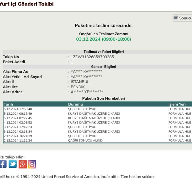Open the Google Plus icon

tap(23, 164)
